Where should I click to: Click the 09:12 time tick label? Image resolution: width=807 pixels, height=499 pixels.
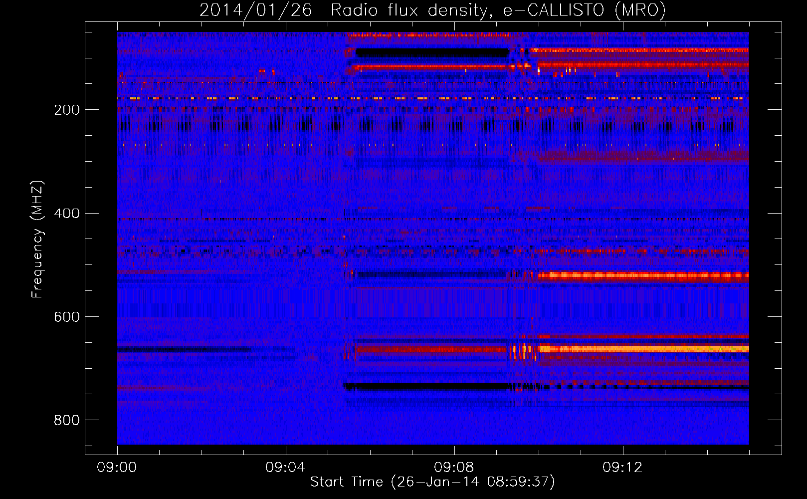pyautogui.click(x=622, y=468)
